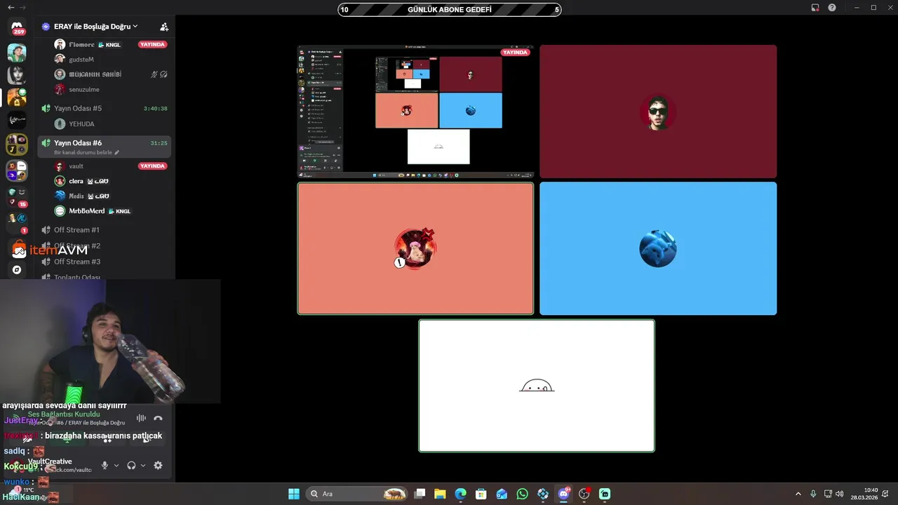Open microphone input options chevron
Viewport: 898px width, 505px height.
coord(116,465)
